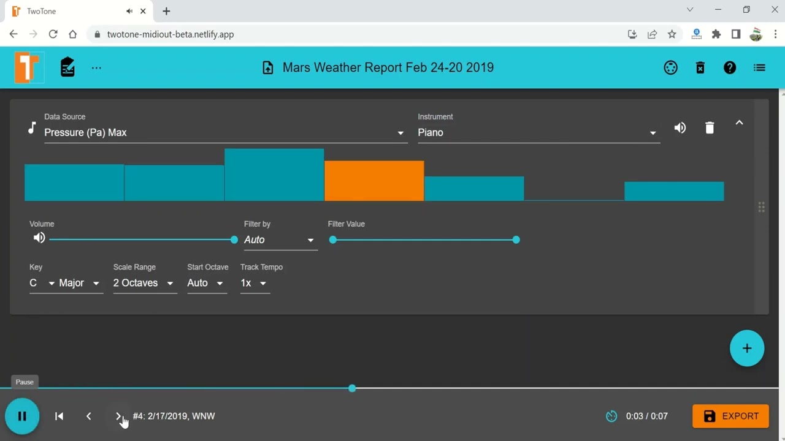785x441 pixels.
Task: Go to previous data row
Action: point(89,416)
